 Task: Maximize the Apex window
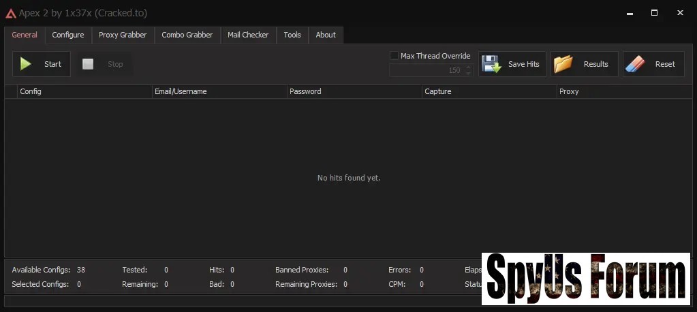654,13
